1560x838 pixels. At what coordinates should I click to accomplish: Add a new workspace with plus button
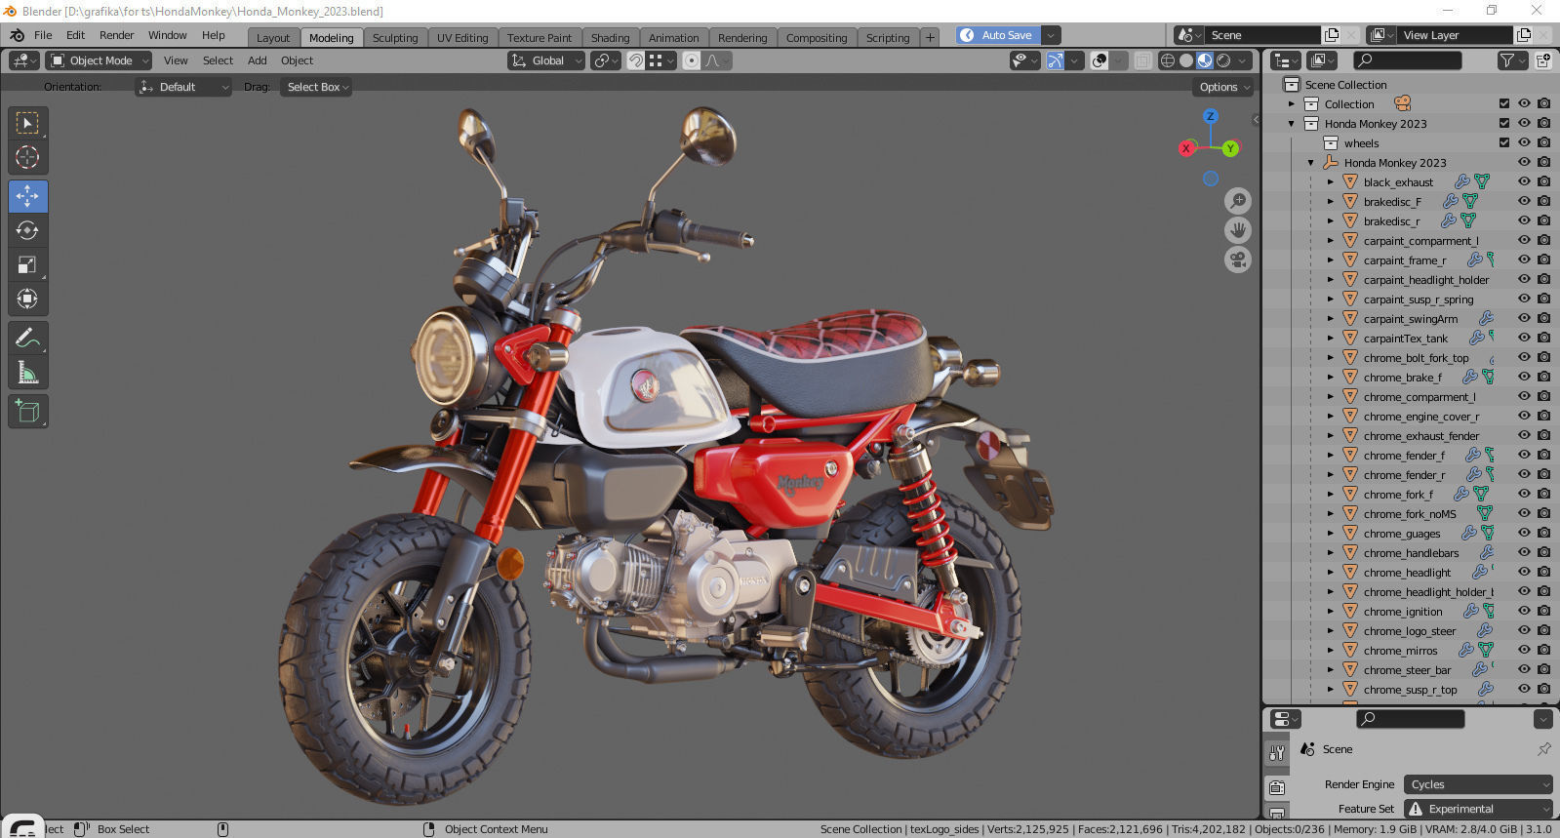coord(930,37)
